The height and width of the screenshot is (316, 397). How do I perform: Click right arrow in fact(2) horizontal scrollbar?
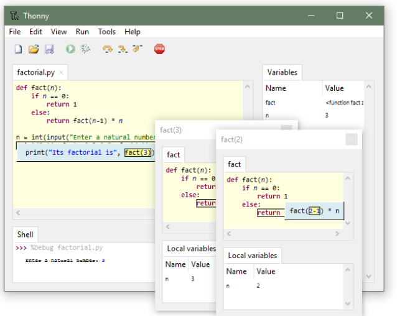click(x=337, y=233)
